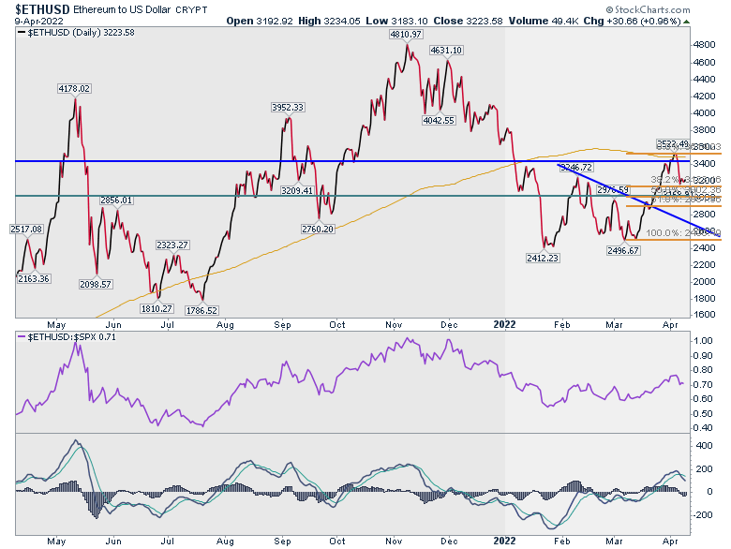
Task: Click the 400 tick on MACD axis
Action: (704, 446)
